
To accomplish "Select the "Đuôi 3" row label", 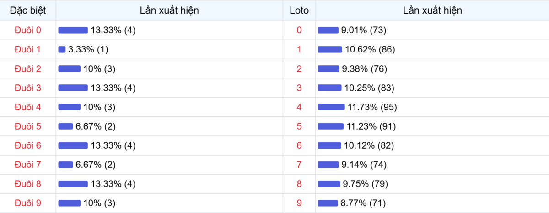I will [x=27, y=88].
